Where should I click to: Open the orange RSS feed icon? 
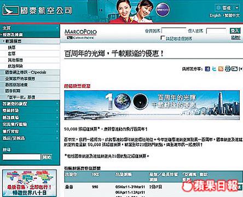(x=221, y=69)
